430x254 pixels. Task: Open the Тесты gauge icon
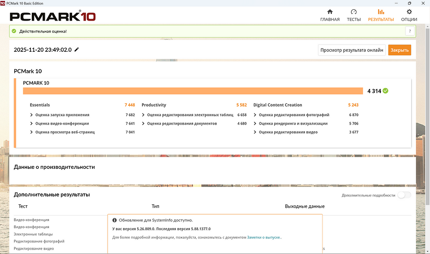click(x=353, y=12)
